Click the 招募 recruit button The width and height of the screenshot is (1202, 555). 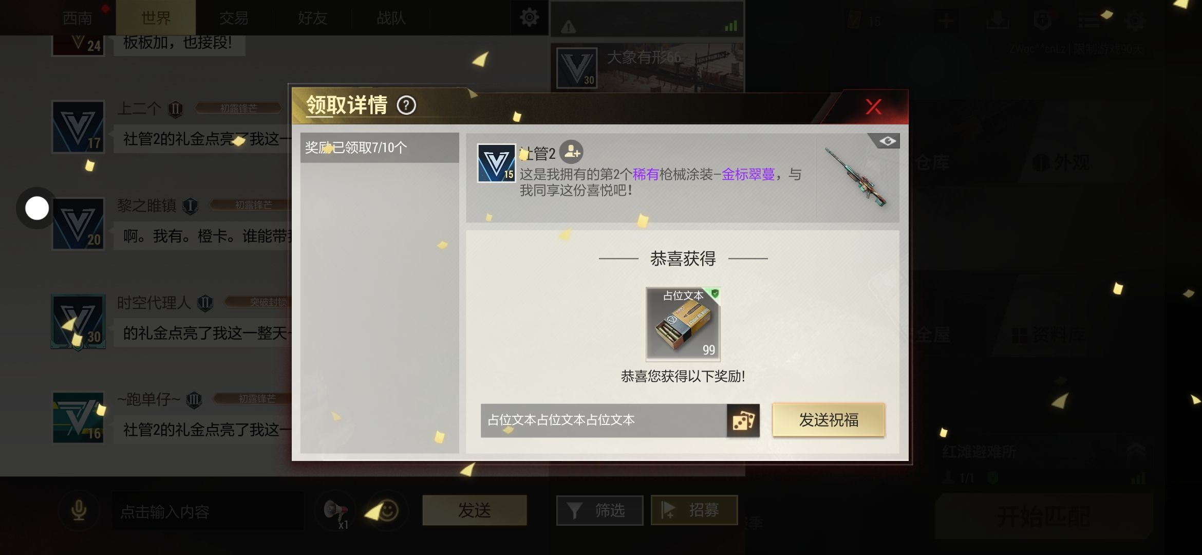[694, 510]
